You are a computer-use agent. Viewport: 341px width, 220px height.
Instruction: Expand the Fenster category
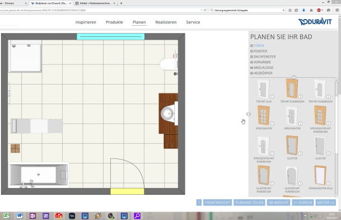coord(259,52)
